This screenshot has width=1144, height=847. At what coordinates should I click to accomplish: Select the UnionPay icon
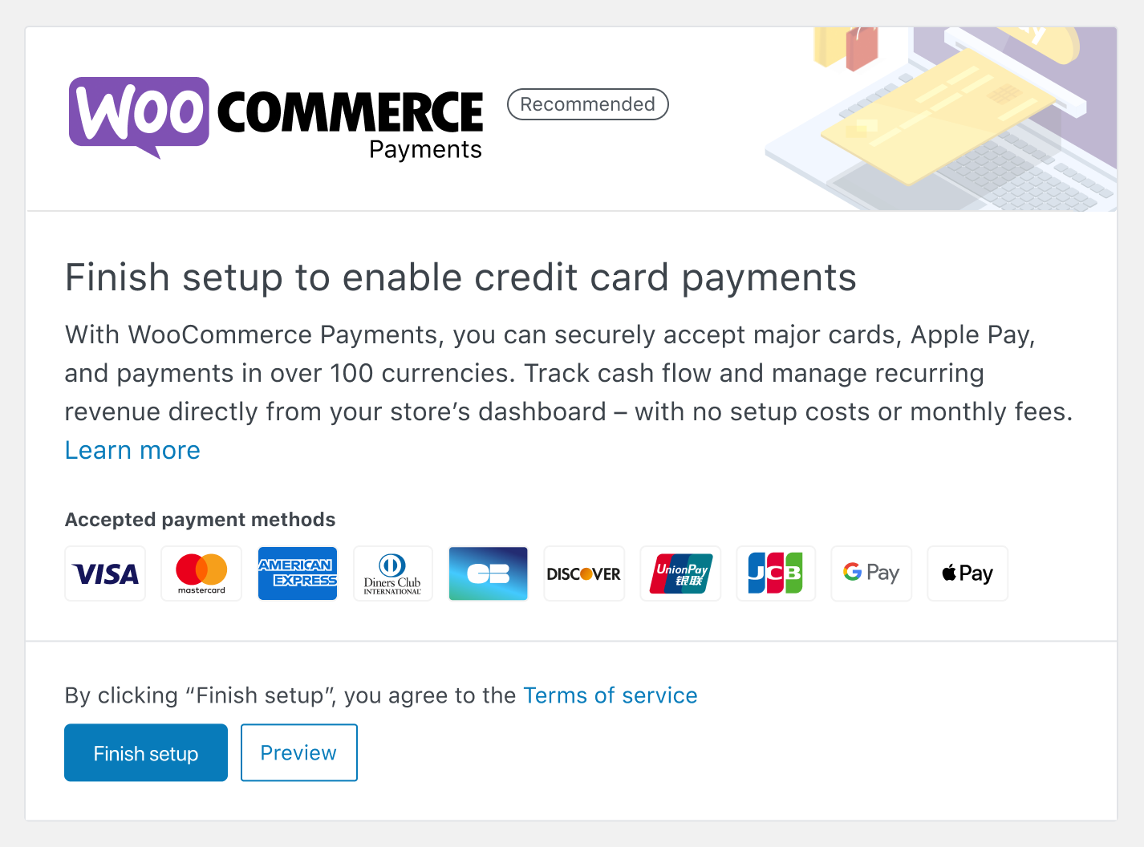pyautogui.click(x=680, y=573)
